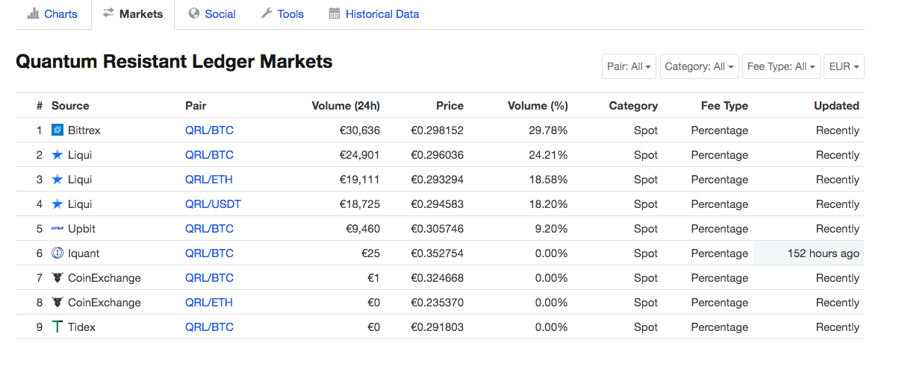Image resolution: width=902 pixels, height=366 pixels.
Task: Click the Upbit exchange logo icon
Action: click(x=57, y=229)
